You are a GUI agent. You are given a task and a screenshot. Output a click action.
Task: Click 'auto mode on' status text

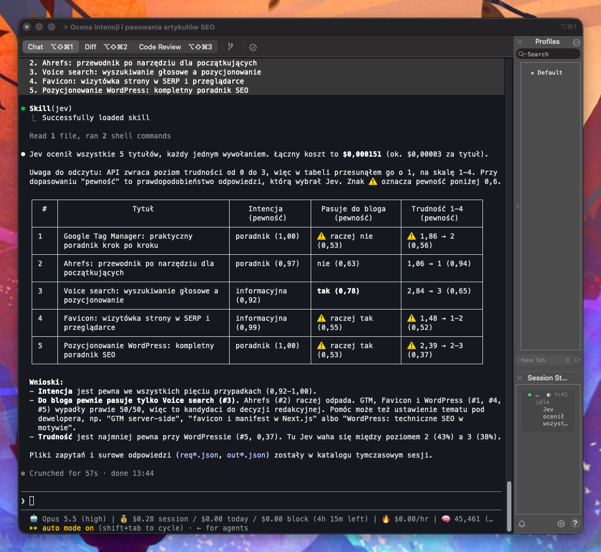(68, 528)
